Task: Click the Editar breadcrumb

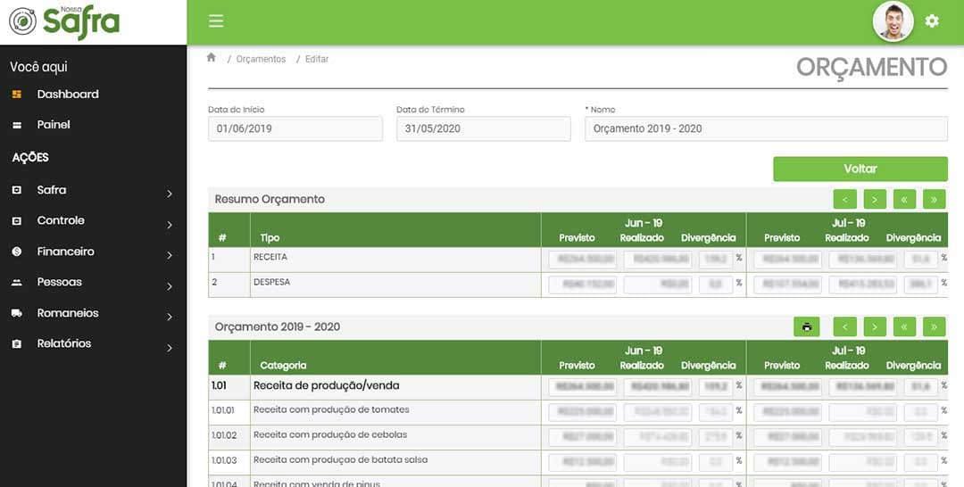Action: (x=317, y=59)
